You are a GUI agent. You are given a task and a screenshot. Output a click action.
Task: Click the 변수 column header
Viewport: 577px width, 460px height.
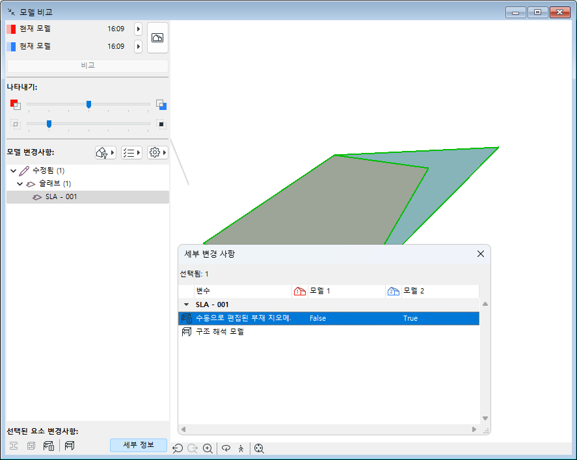pyautogui.click(x=243, y=291)
